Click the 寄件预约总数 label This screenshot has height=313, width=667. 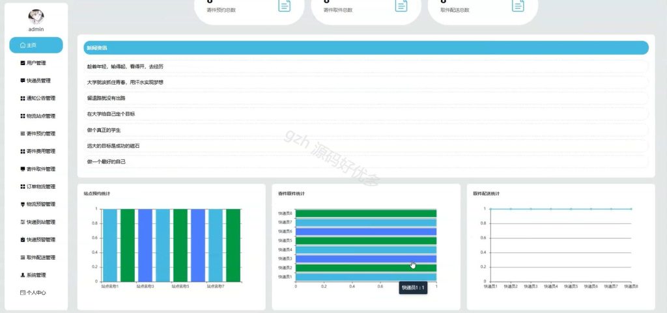[221, 10]
